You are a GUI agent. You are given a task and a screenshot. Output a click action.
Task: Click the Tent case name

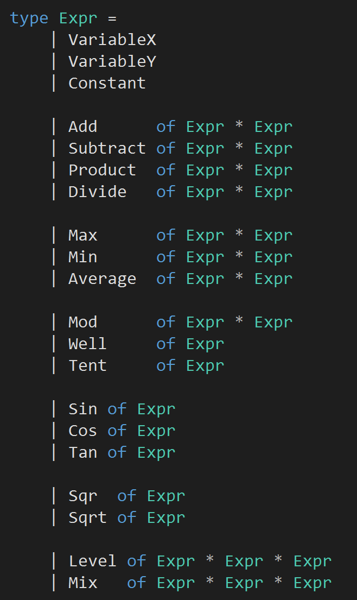[87, 365]
